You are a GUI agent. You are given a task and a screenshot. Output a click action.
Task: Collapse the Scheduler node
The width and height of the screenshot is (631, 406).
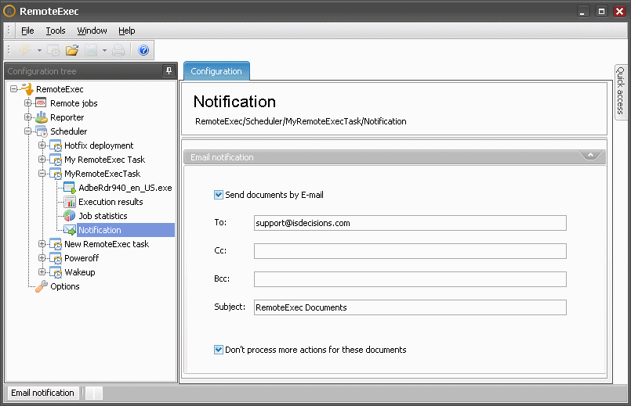point(27,131)
